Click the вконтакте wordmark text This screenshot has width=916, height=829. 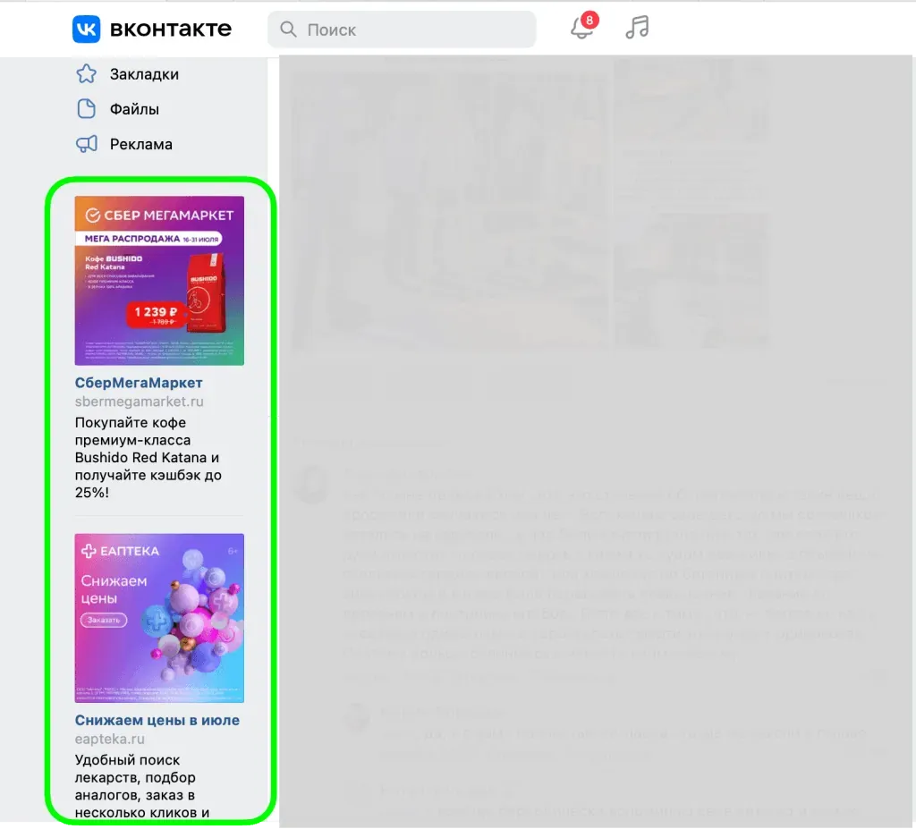[x=170, y=30]
